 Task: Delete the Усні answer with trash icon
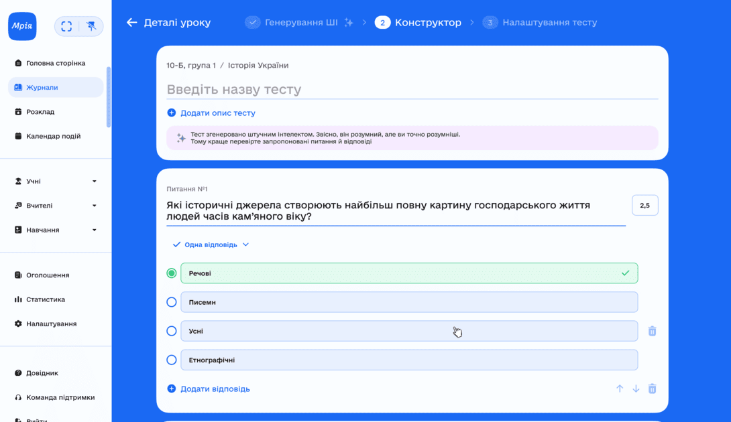pos(652,331)
